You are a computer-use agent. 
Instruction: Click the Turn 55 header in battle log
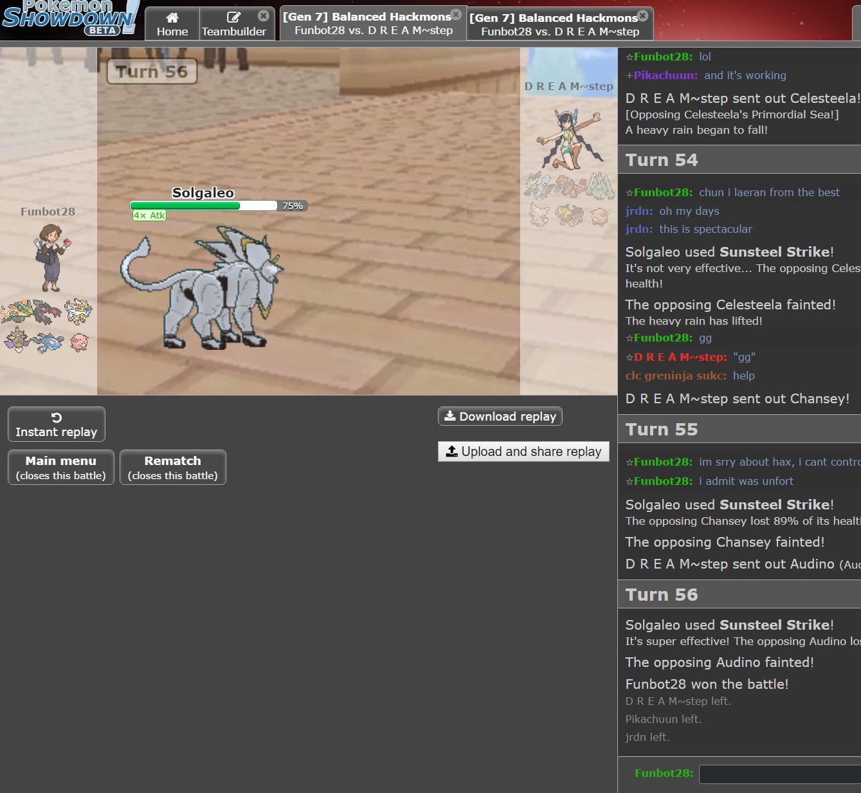pos(739,429)
